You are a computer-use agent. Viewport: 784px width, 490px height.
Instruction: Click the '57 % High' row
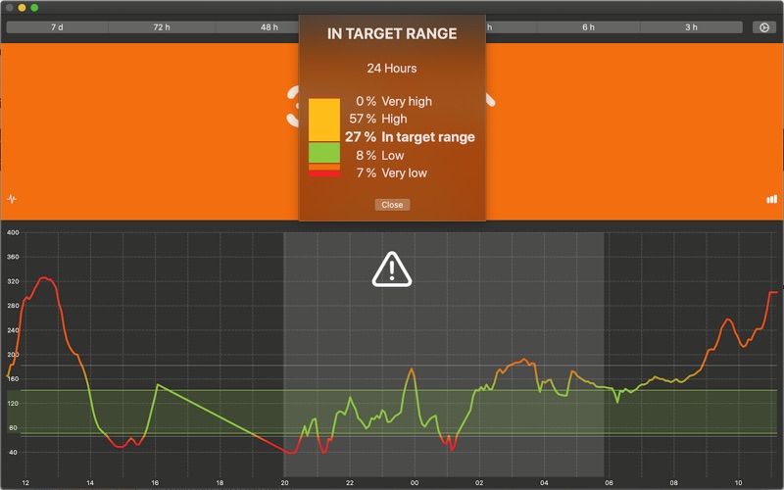point(378,119)
